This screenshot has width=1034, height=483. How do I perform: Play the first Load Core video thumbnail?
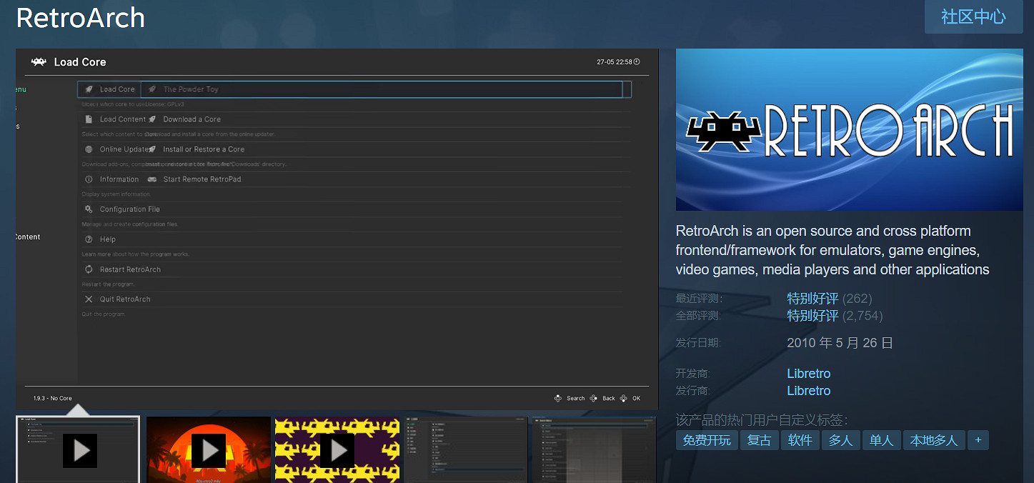point(79,450)
